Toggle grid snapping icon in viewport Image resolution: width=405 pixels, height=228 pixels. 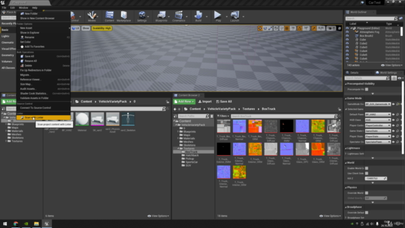click(x=287, y=28)
